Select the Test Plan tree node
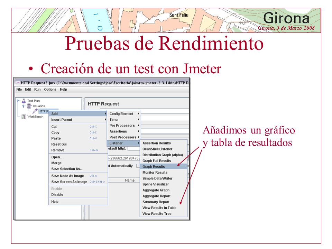The height and width of the screenshot is (249, 332). pyautogui.click(x=34, y=101)
